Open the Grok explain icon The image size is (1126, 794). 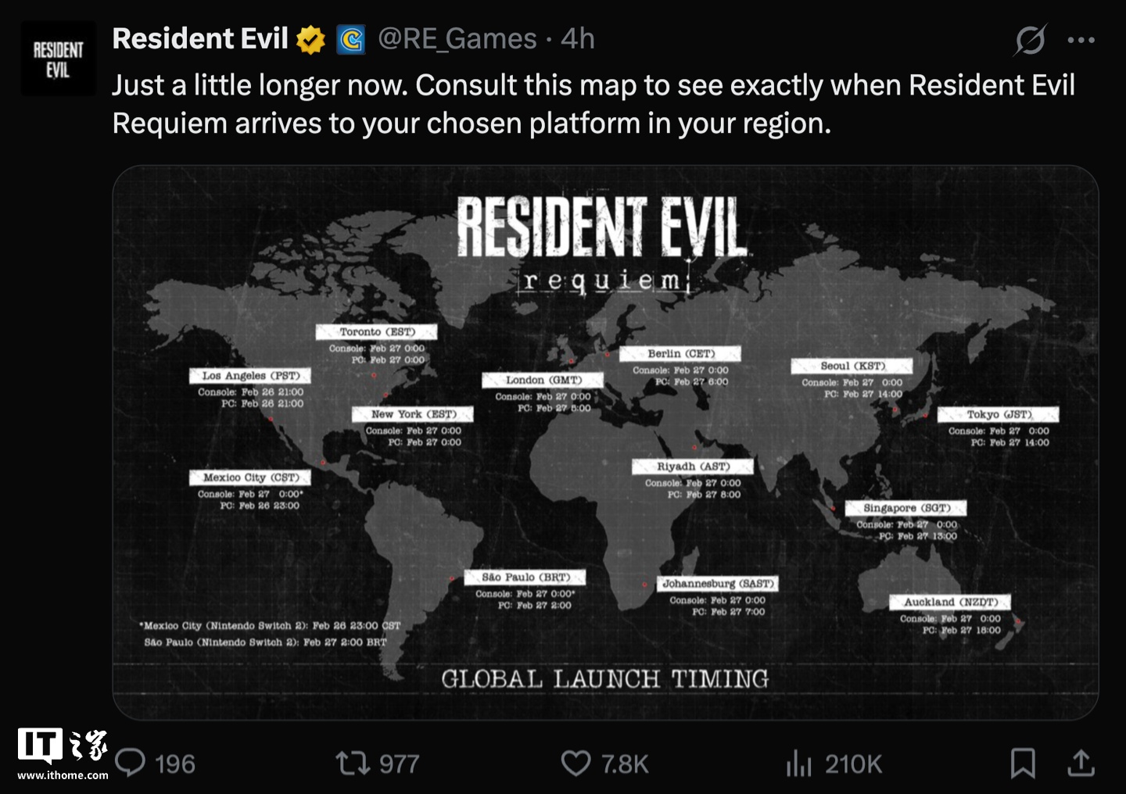coord(1030,40)
